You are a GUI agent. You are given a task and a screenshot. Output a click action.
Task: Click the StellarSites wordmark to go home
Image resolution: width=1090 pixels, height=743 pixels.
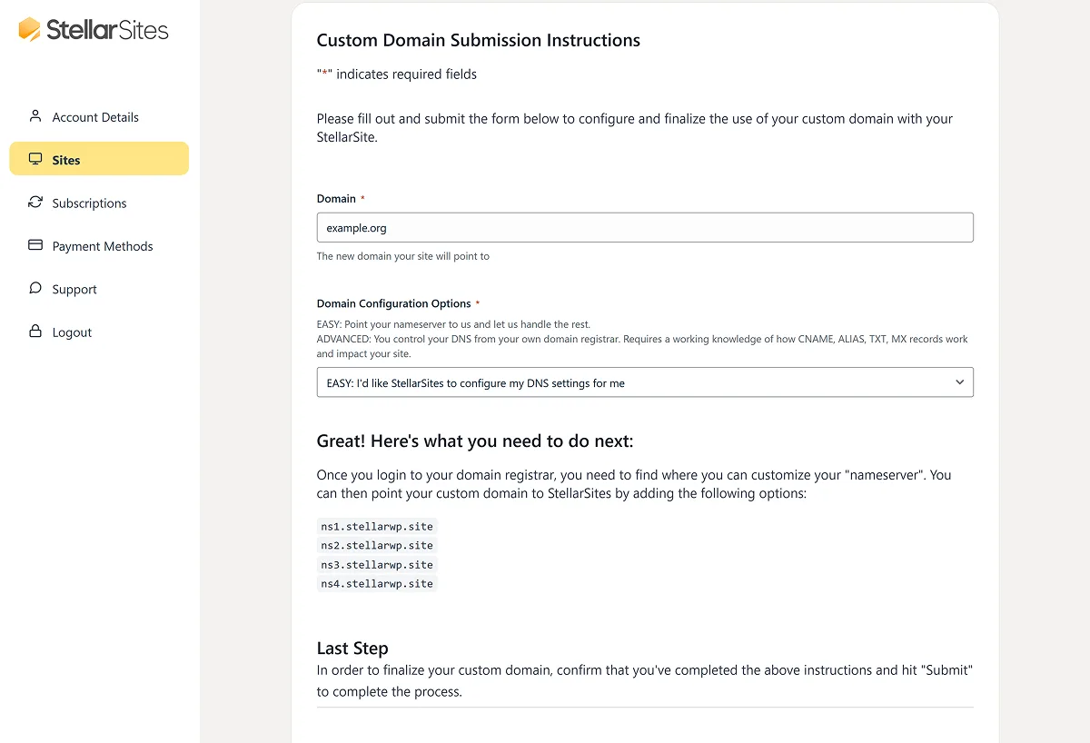pos(109,30)
